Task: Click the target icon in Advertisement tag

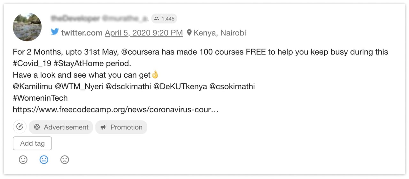Action: pos(37,127)
